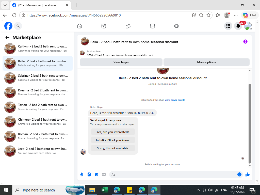Send "In talks. I'll let you know." response
The height and width of the screenshot is (195, 260).
113,140
